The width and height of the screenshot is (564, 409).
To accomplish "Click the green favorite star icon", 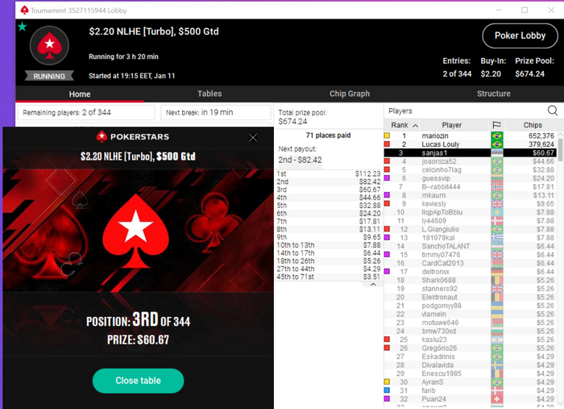I will [x=23, y=27].
